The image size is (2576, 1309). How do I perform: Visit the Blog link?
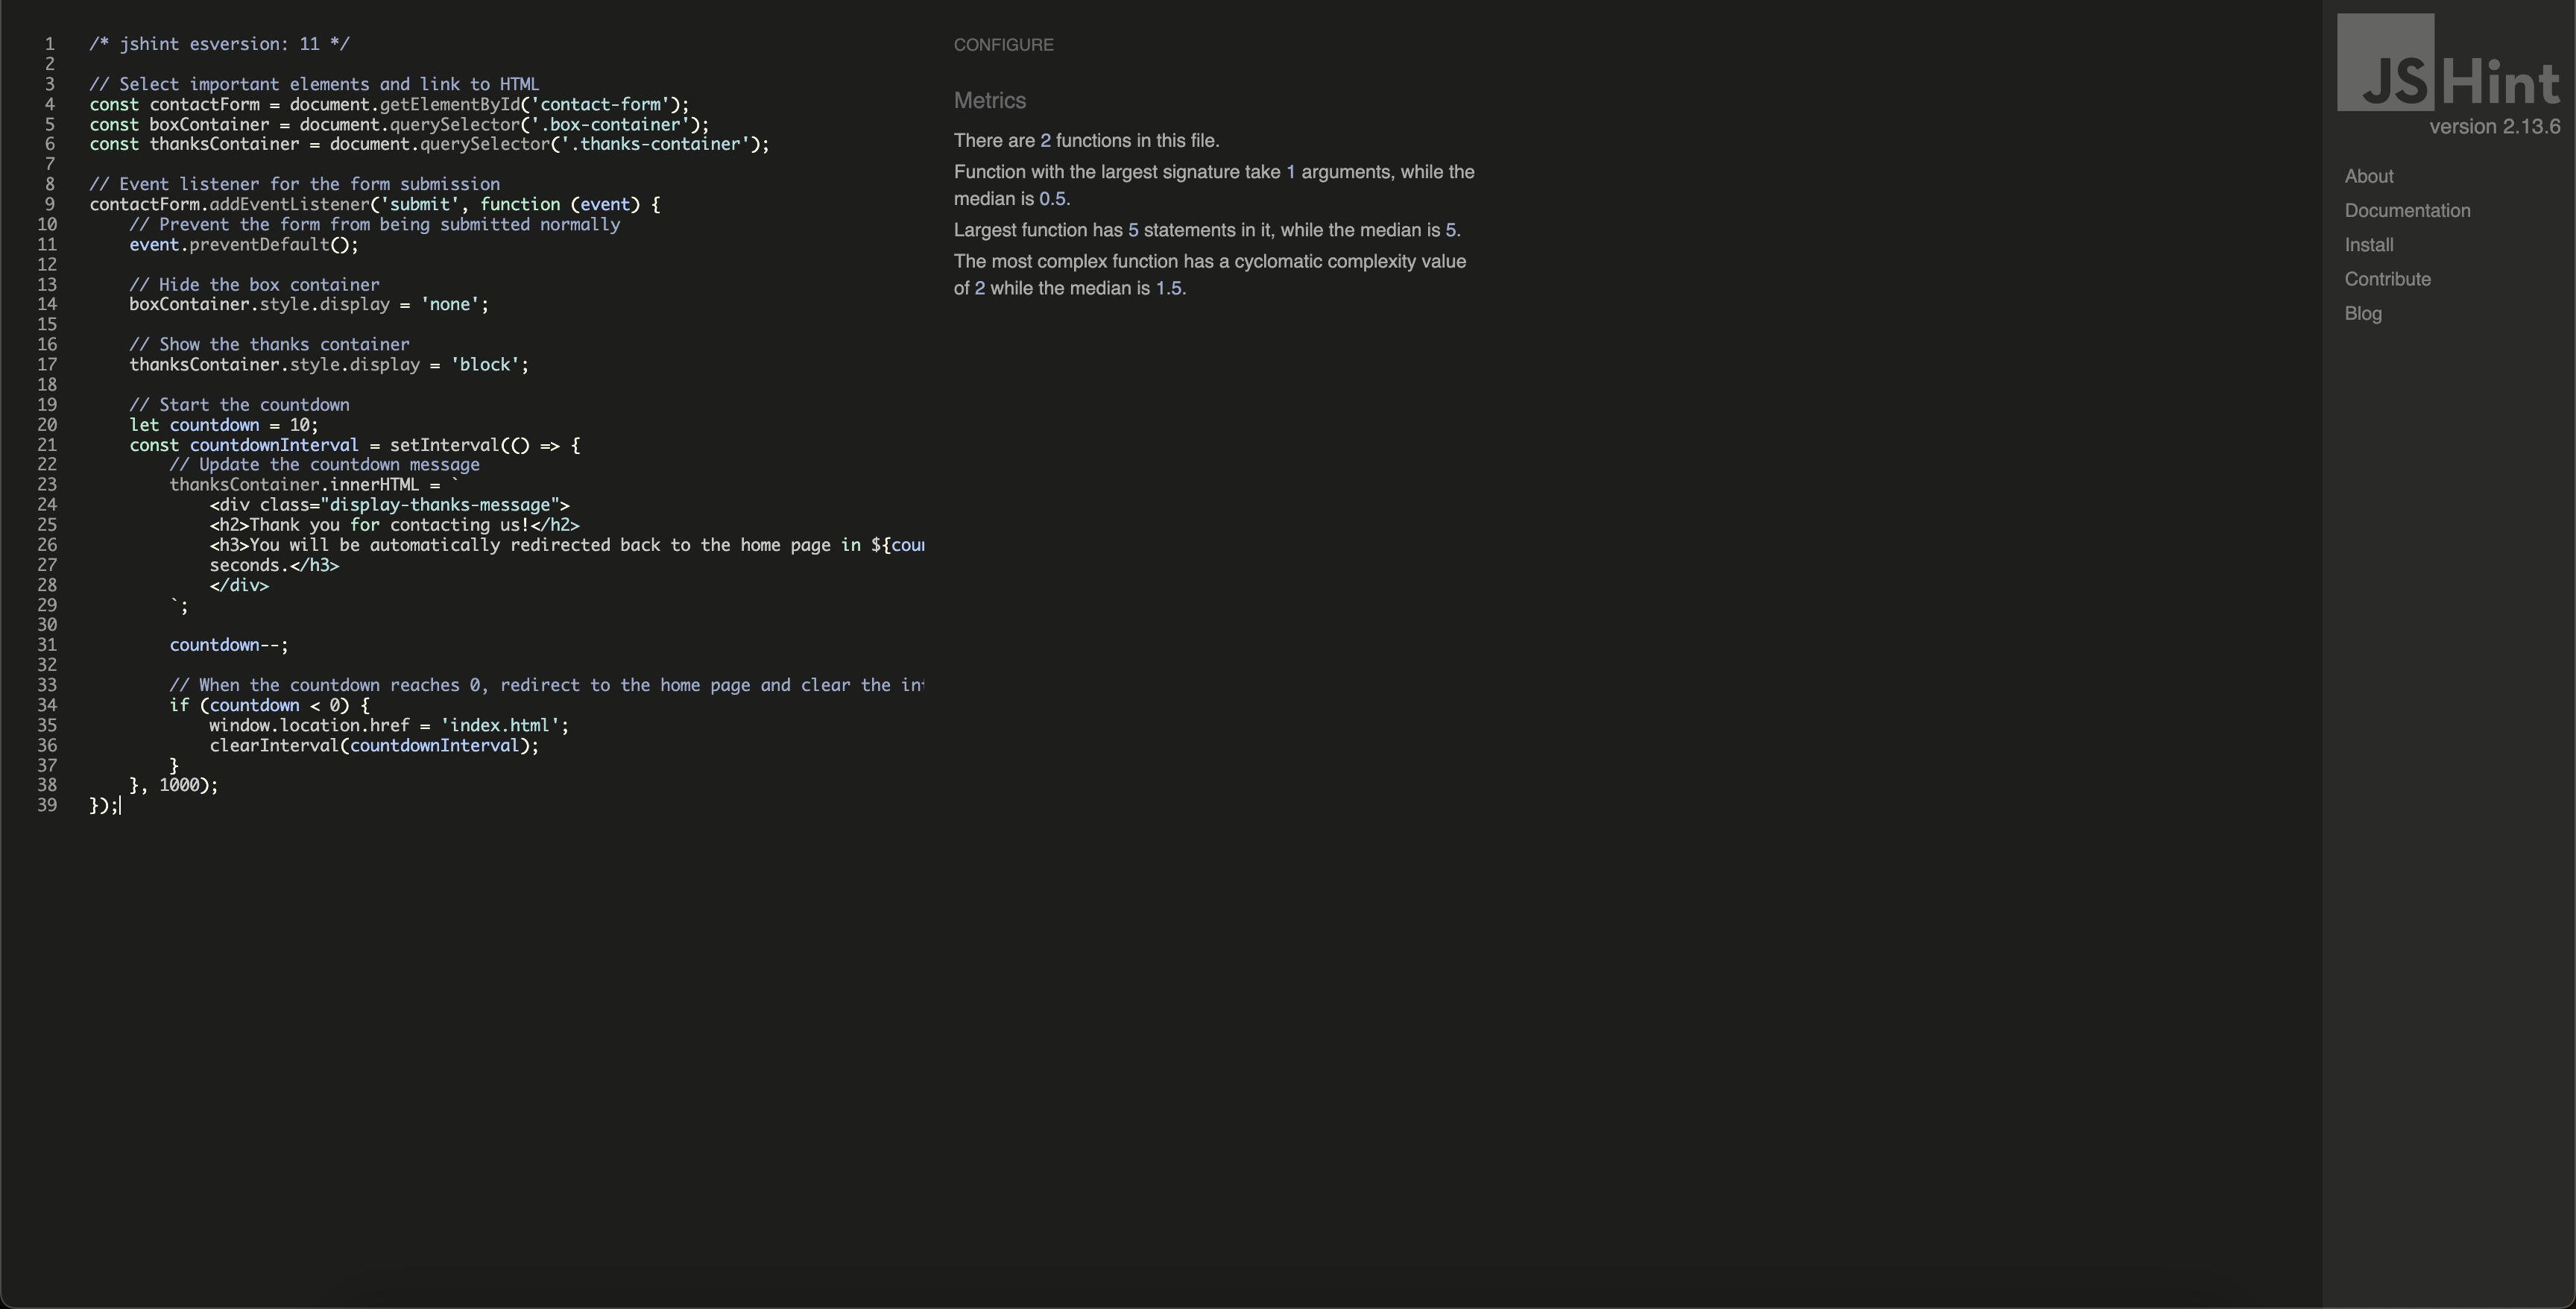[x=2362, y=313]
